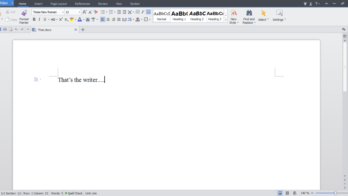
Task: Apply the Heading 2 style
Action: 197,16
